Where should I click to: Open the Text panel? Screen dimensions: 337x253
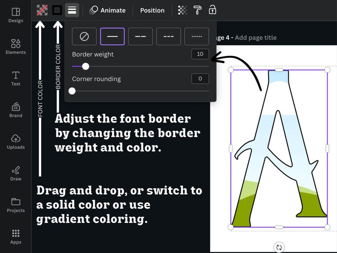[x=16, y=78]
